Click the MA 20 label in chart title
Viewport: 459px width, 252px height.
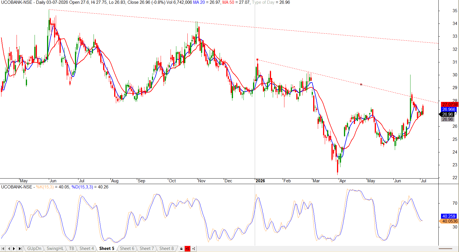click(199, 2)
